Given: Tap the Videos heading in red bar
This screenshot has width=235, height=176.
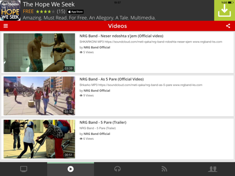Looking at the screenshot, I should 117,26.
